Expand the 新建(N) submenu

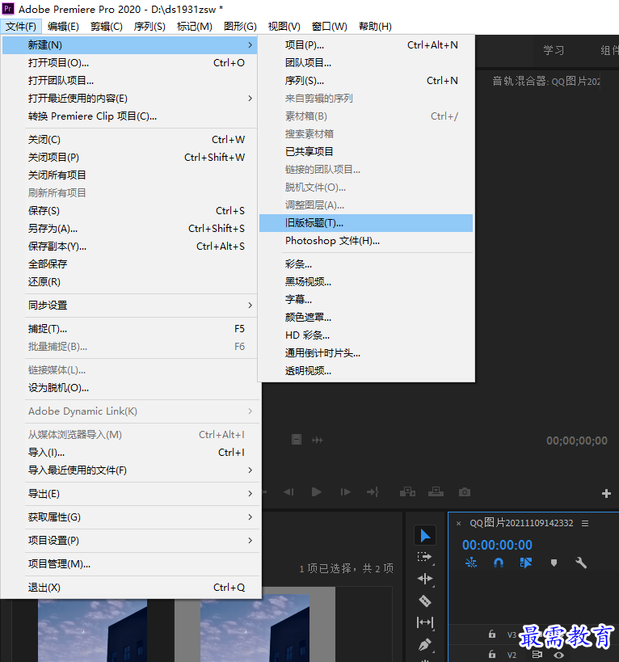[129, 44]
